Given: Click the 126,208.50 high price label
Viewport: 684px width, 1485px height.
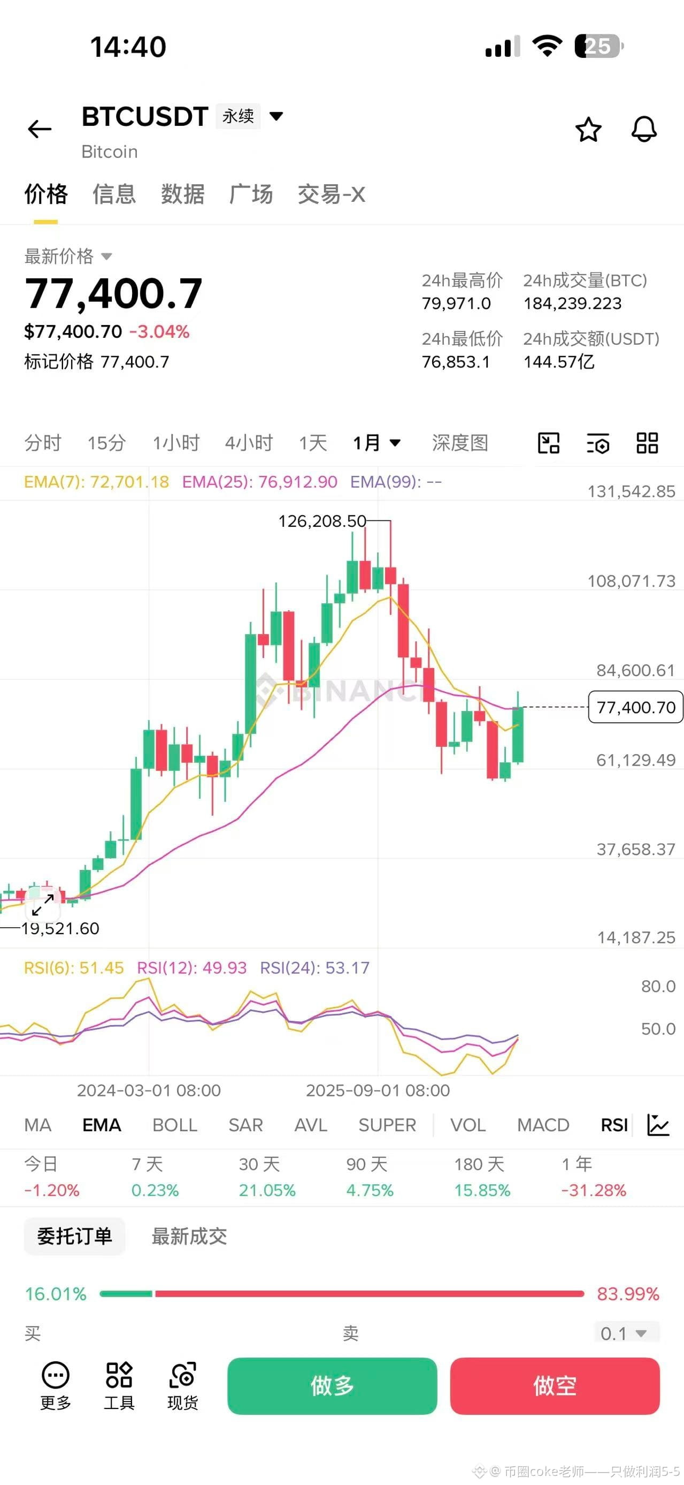Looking at the screenshot, I should tap(322, 521).
